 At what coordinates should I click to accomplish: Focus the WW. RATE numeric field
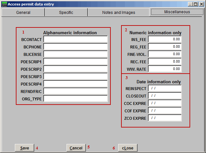click(165, 69)
